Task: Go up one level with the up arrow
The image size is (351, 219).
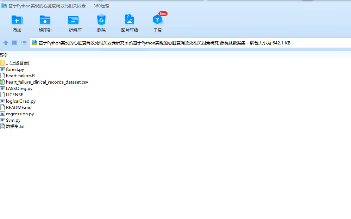Action: click(6, 43)
